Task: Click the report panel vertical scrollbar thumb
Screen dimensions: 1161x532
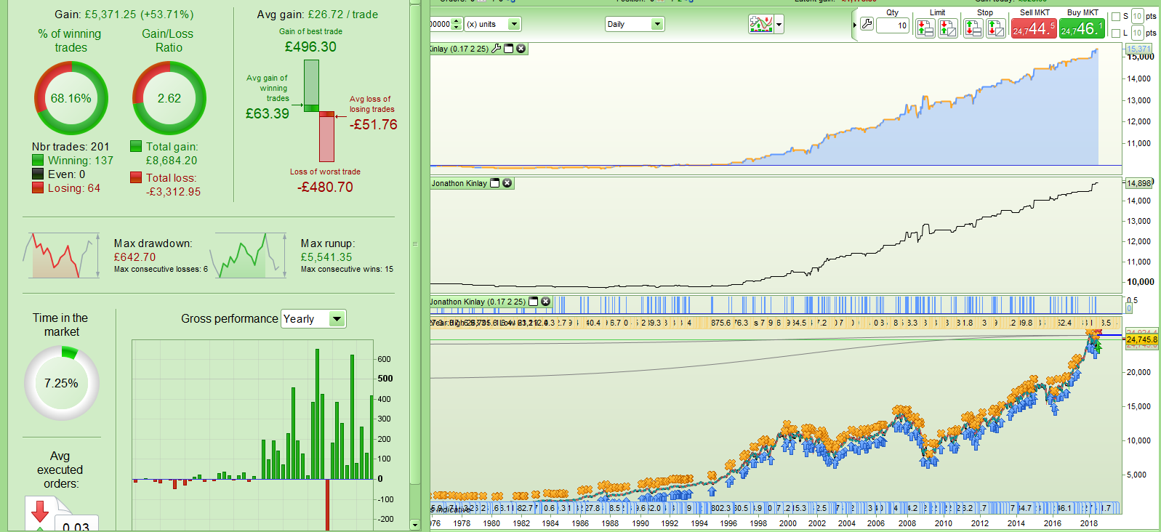Action: pyautogui.click(x=415, y=243)
